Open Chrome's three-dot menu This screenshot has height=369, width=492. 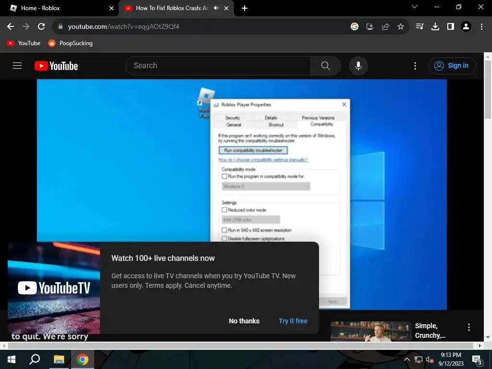(x=481, y=27)
